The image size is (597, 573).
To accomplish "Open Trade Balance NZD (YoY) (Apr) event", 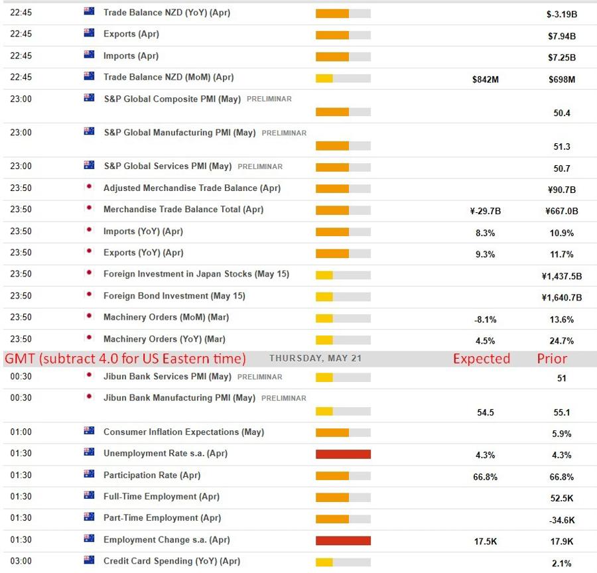I will point(166,13).
